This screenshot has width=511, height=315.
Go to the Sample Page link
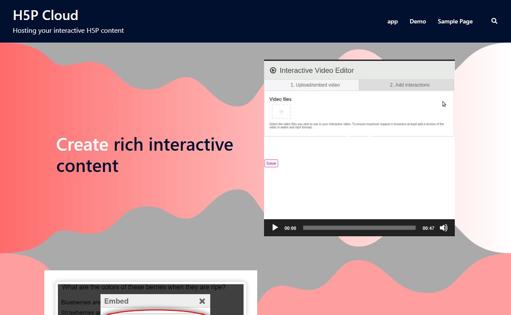click(x=455, y=21)
